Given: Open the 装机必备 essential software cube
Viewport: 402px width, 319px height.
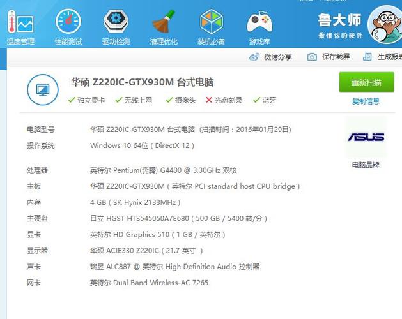Looking at the screenshot, I should 212,27.
